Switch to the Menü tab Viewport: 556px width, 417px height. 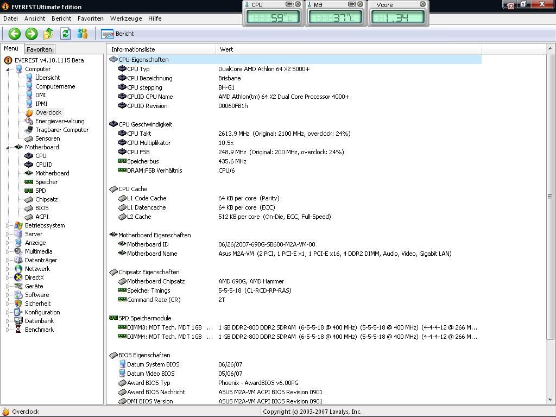pos(11,48)
